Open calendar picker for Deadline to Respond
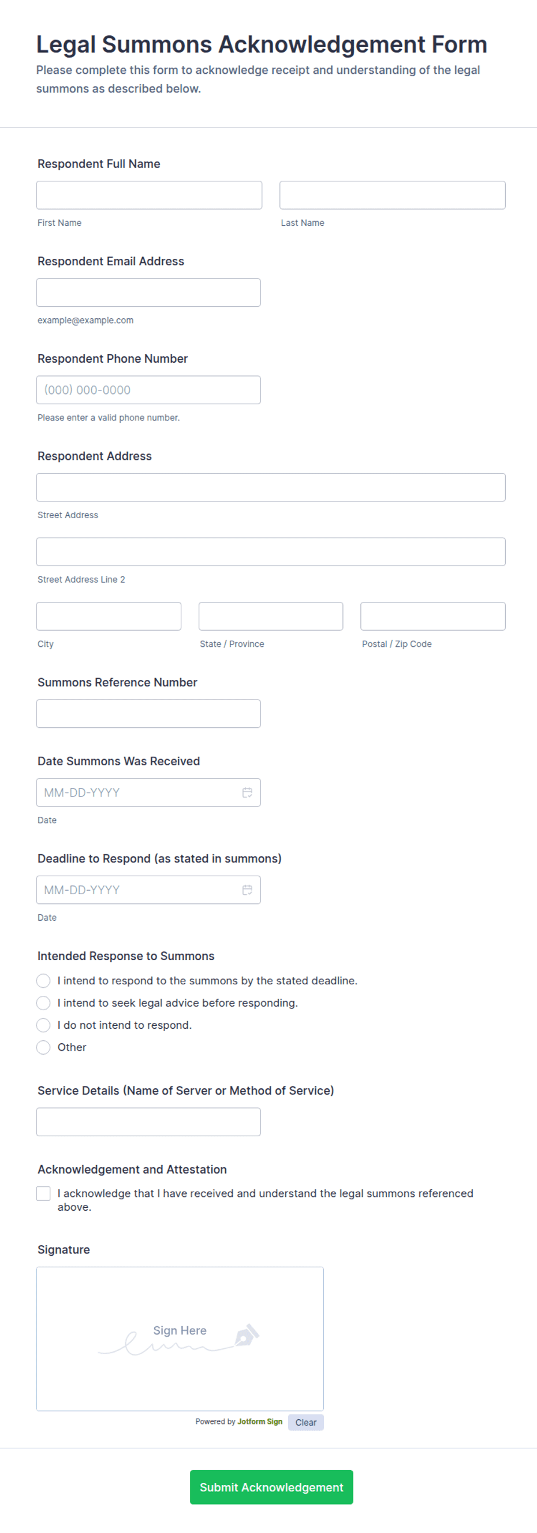The image size is (537, 1533). tap(247, 890)
